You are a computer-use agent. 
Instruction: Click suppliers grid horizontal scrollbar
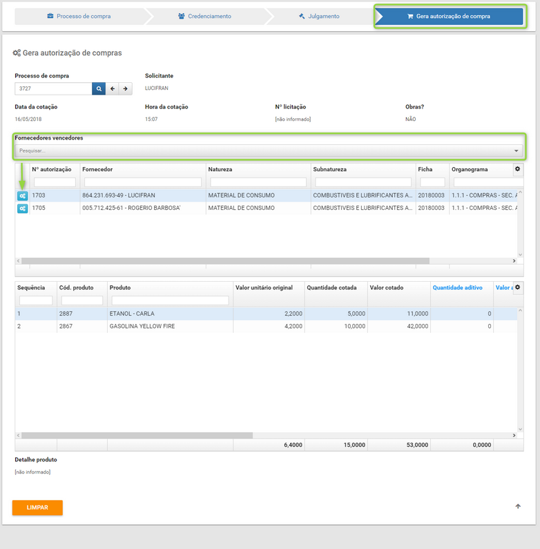225,261
